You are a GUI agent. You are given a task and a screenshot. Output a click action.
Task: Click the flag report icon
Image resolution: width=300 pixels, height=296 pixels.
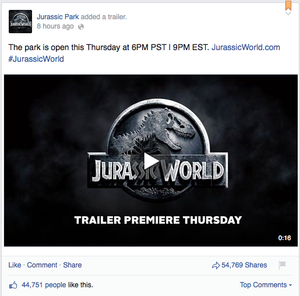pyautogui.click(x=282, y=265)
